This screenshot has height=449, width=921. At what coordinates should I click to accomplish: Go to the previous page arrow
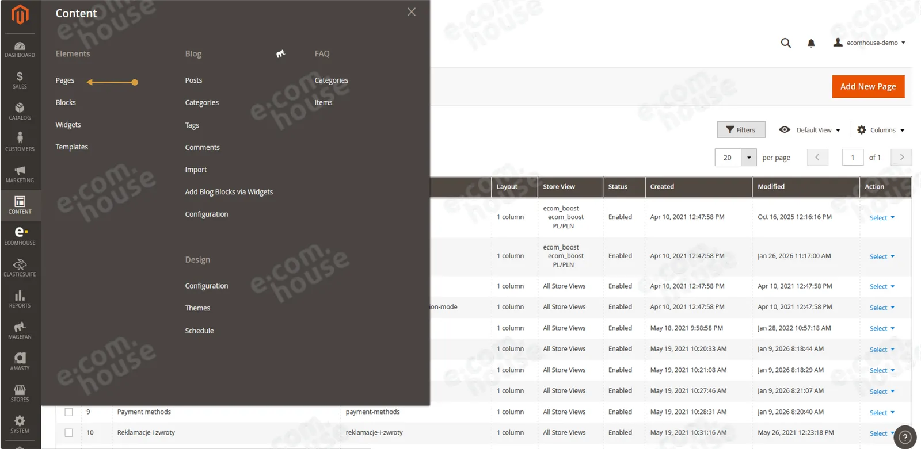pyautogui.click(x=817, y=157)
